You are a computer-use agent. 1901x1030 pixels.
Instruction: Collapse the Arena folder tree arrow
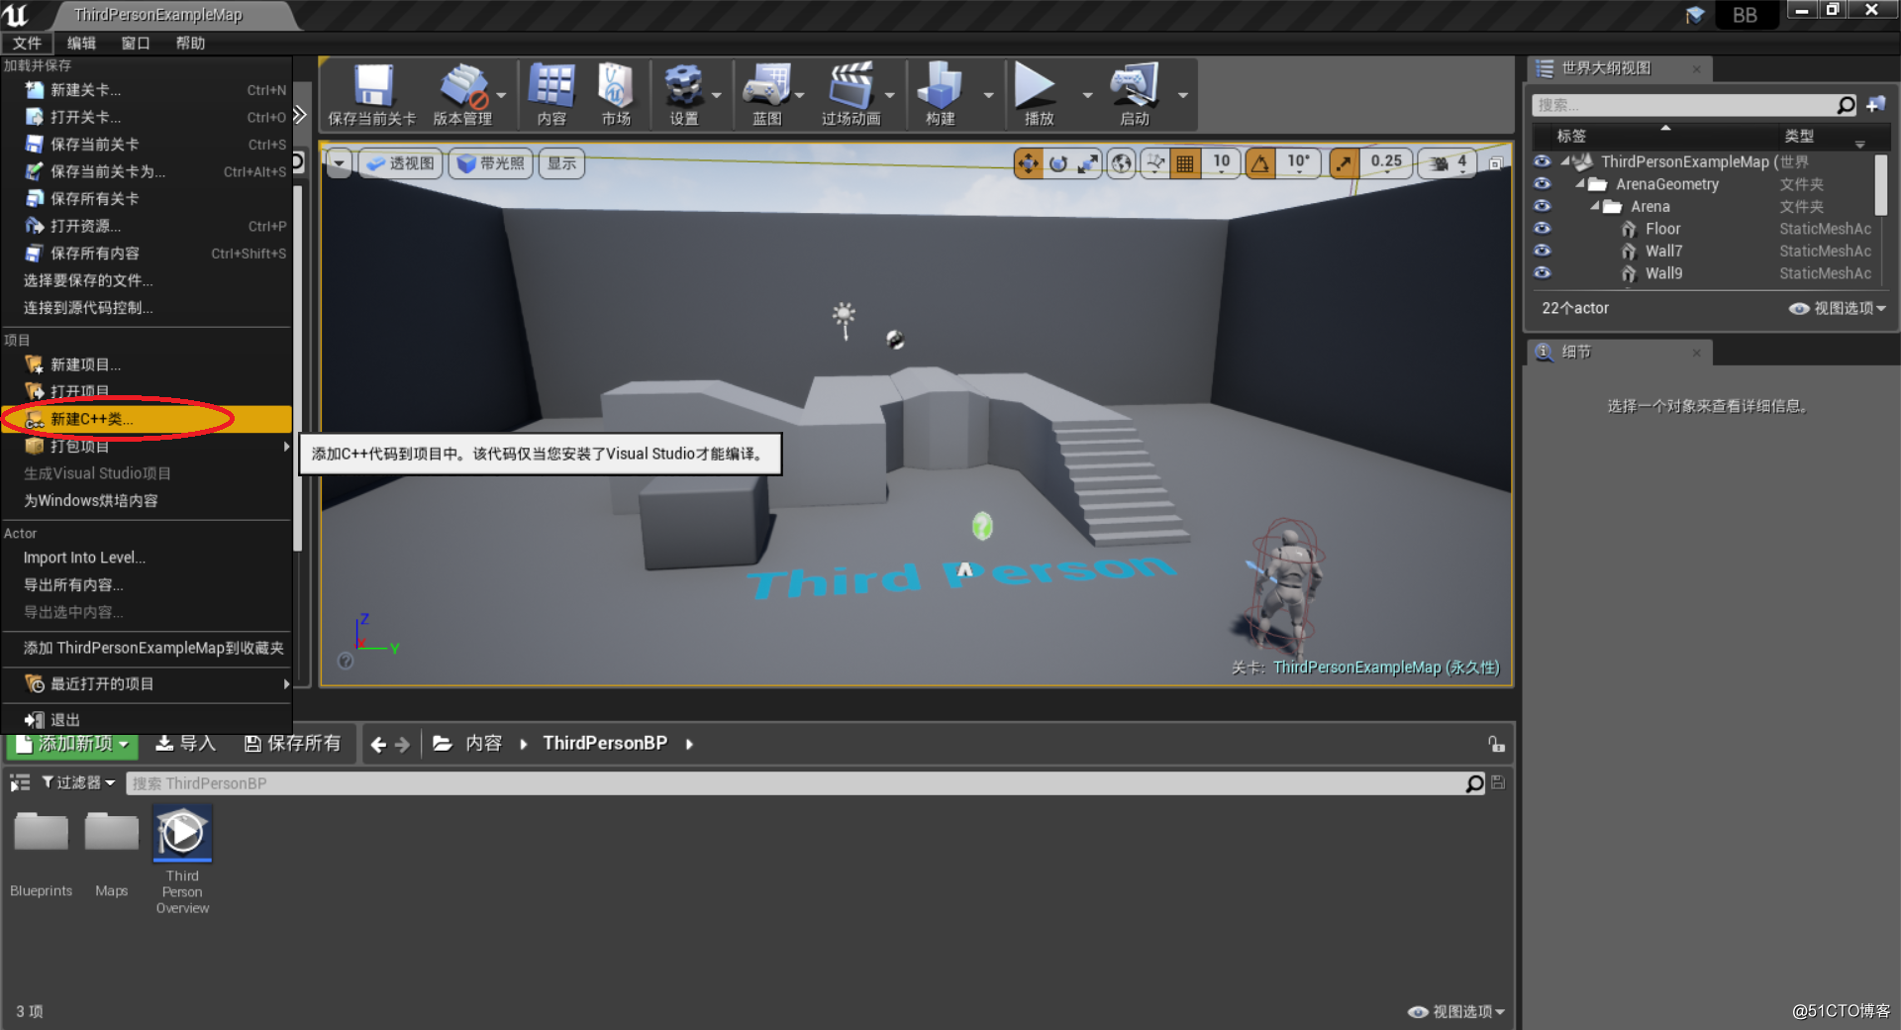1595,206
